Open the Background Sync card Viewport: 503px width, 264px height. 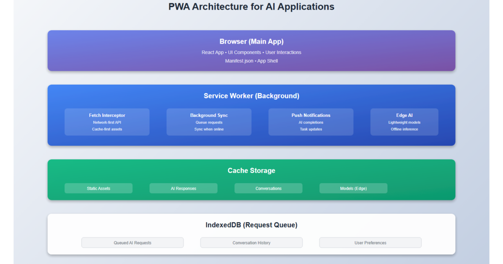click(209, 122)
